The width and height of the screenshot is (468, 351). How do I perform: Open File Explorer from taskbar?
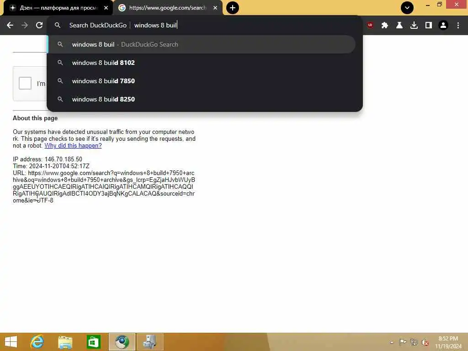tap(65, 342)
